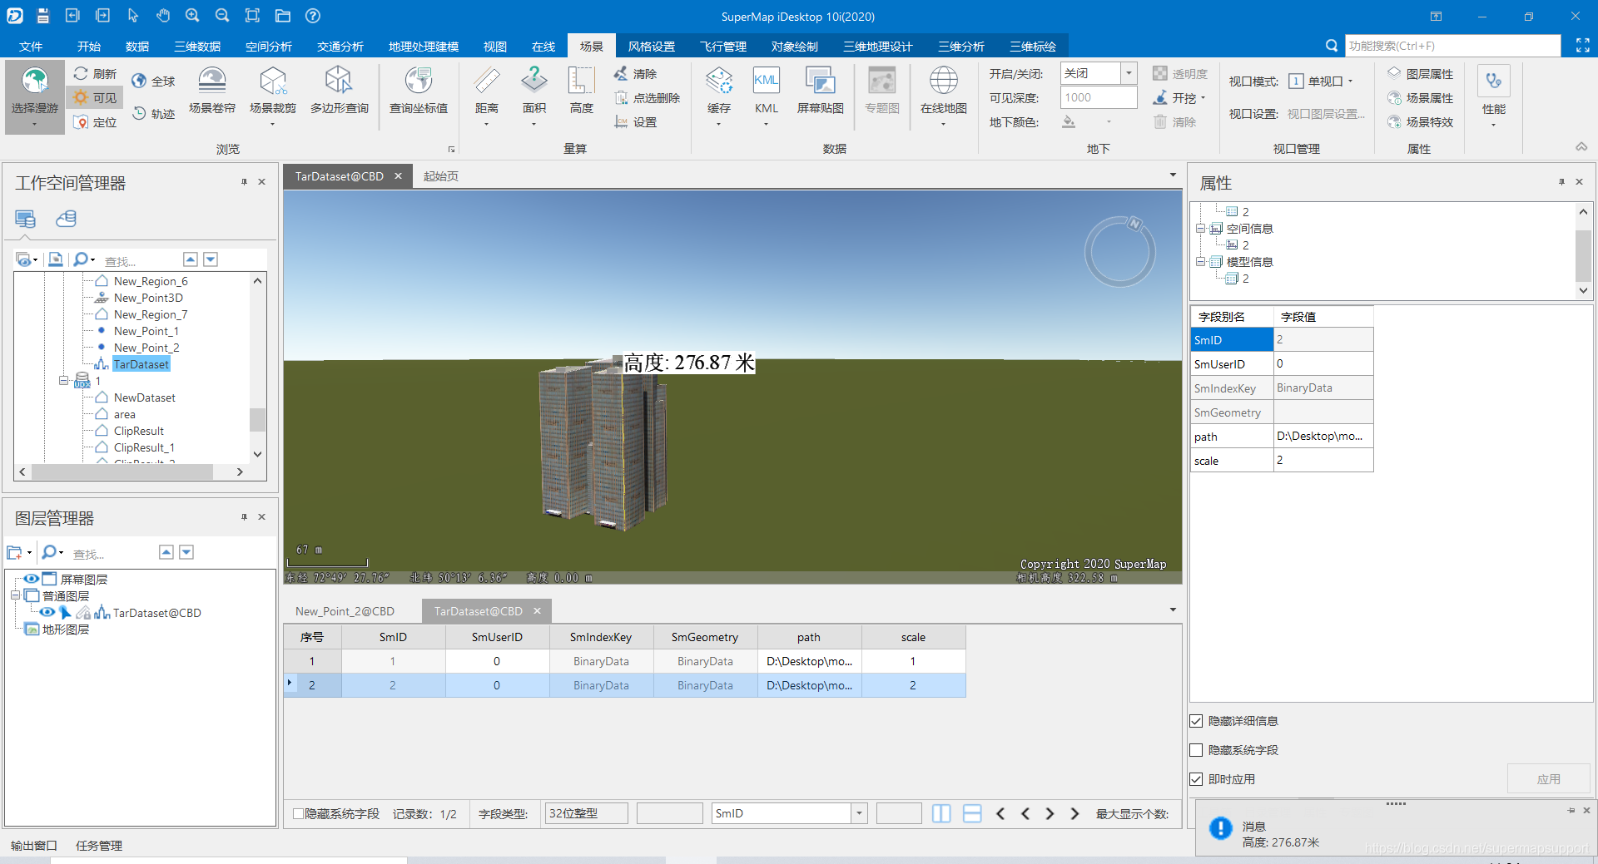
Task: Switch to the 三维分析 ribbon tab
Action: point(961,47)
